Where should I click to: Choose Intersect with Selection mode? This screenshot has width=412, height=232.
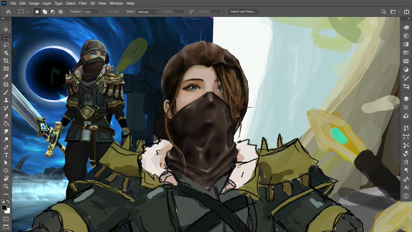tap(60, 12)
